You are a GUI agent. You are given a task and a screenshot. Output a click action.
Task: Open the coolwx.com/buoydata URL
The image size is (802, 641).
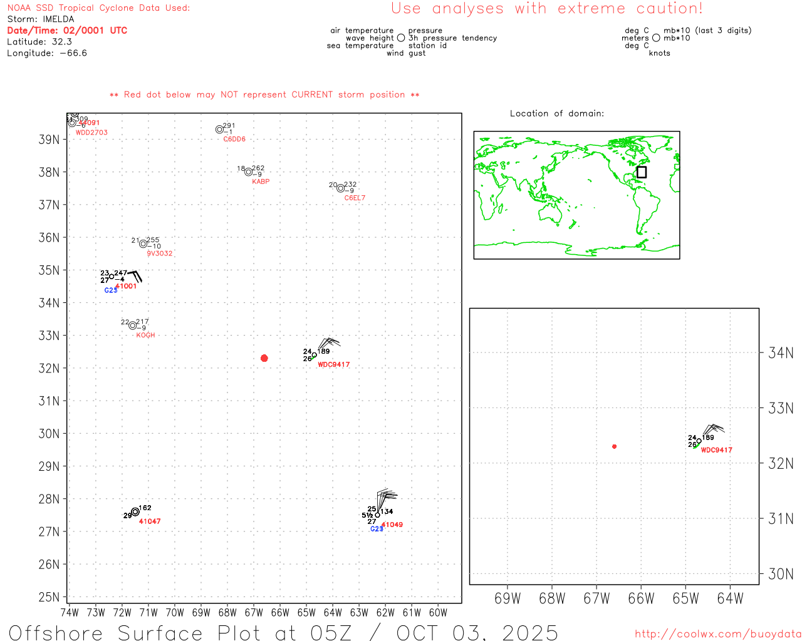pyautogui.click(x=717, y=633)
